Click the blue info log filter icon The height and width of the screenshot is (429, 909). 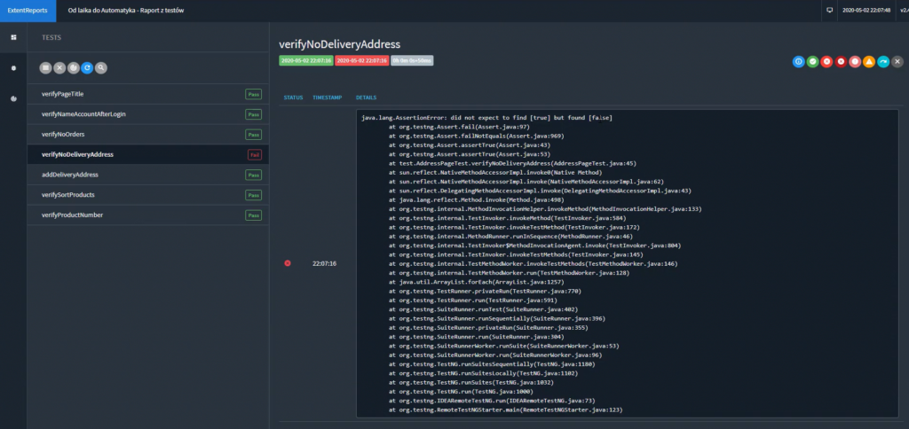pyautogui.click(x=798, y=62)
